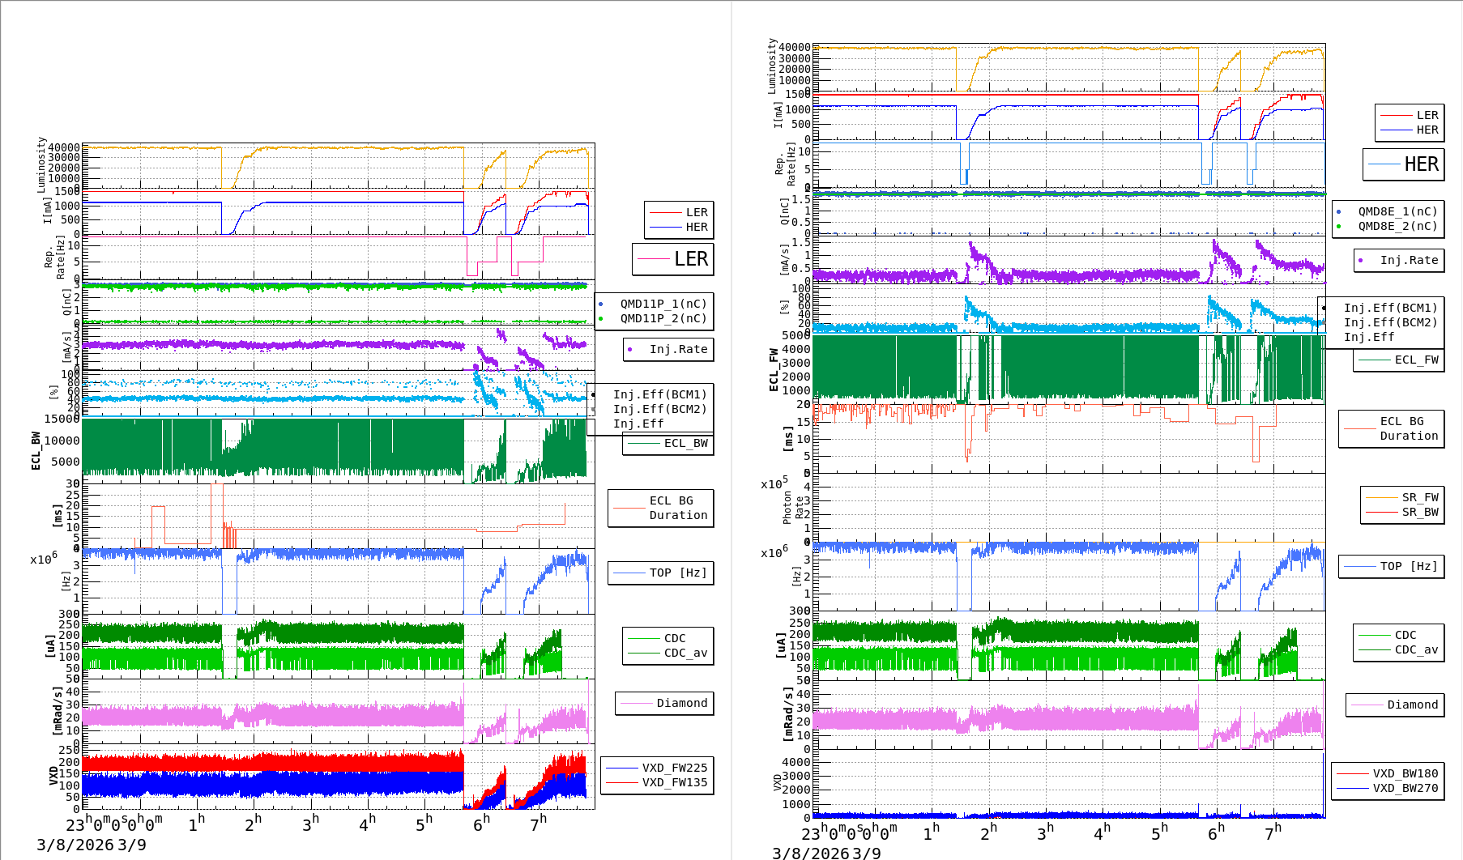This screenshot has width=1463, height=860.
Task: Click the VXD_FW225 legend entry
Action: click(x=673, y=768)
